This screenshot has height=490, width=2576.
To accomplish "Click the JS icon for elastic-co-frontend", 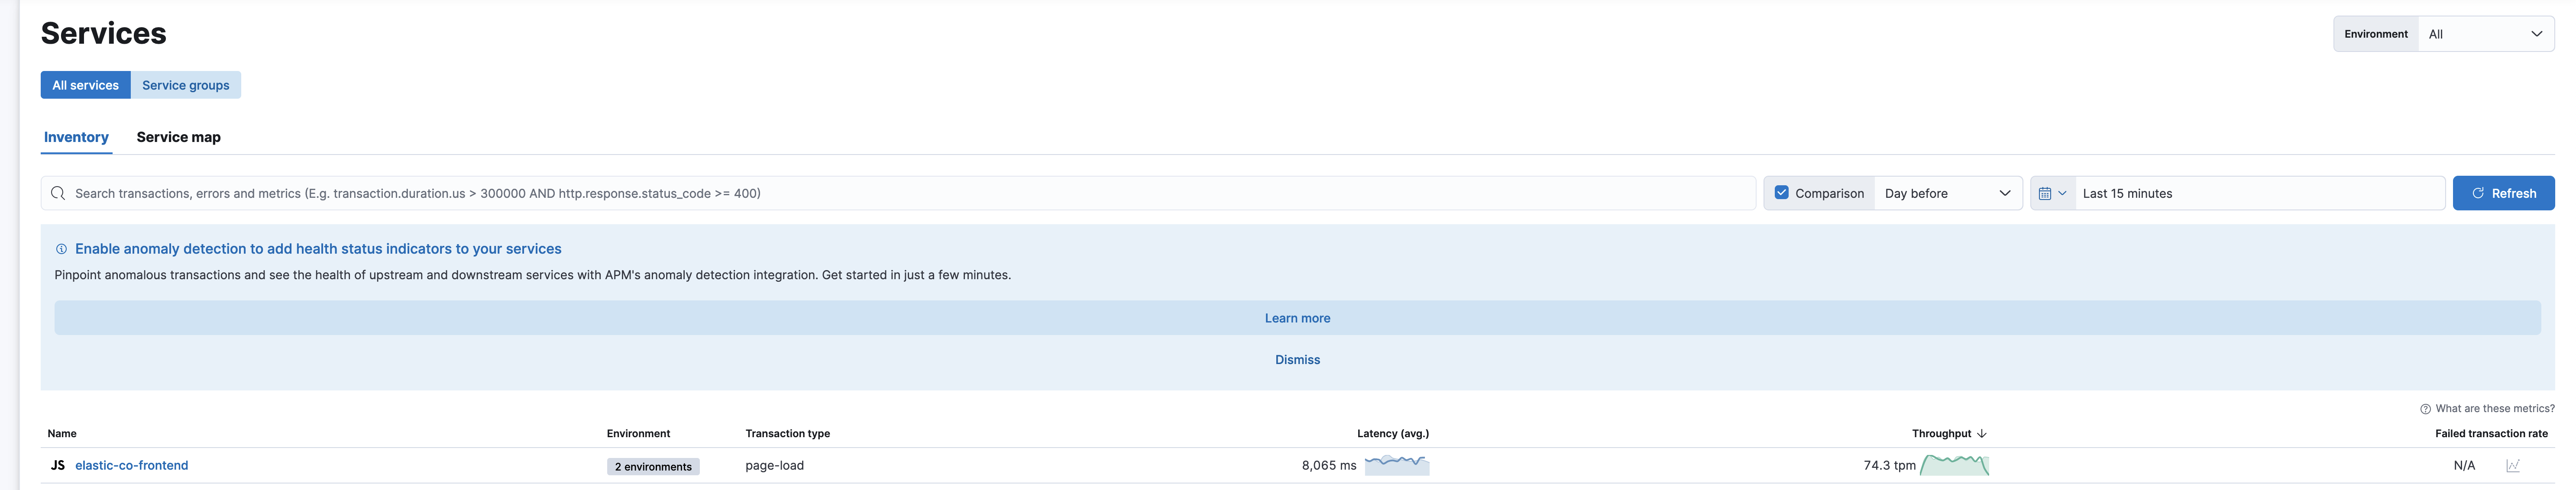I will point(57,465).
